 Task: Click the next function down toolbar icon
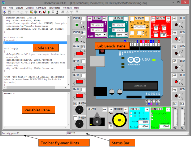coord(22,12)
